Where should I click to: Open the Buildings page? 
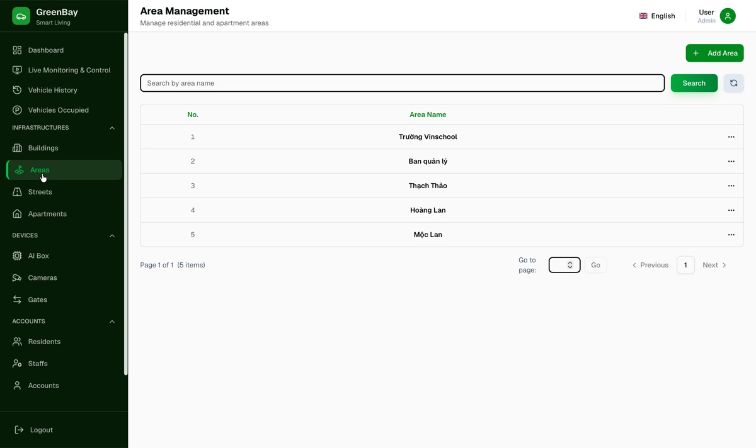click(64, 148)
